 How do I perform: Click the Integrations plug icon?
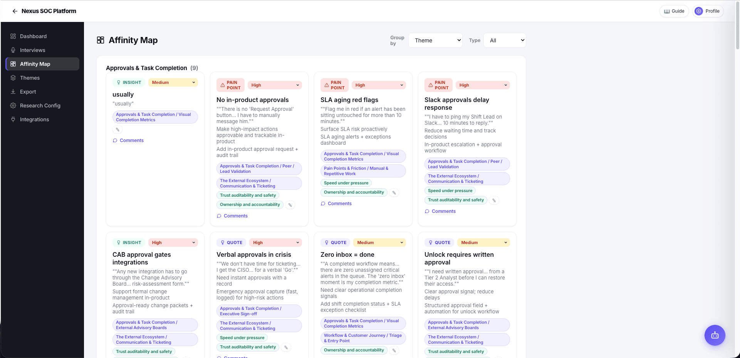coord(13,119)
